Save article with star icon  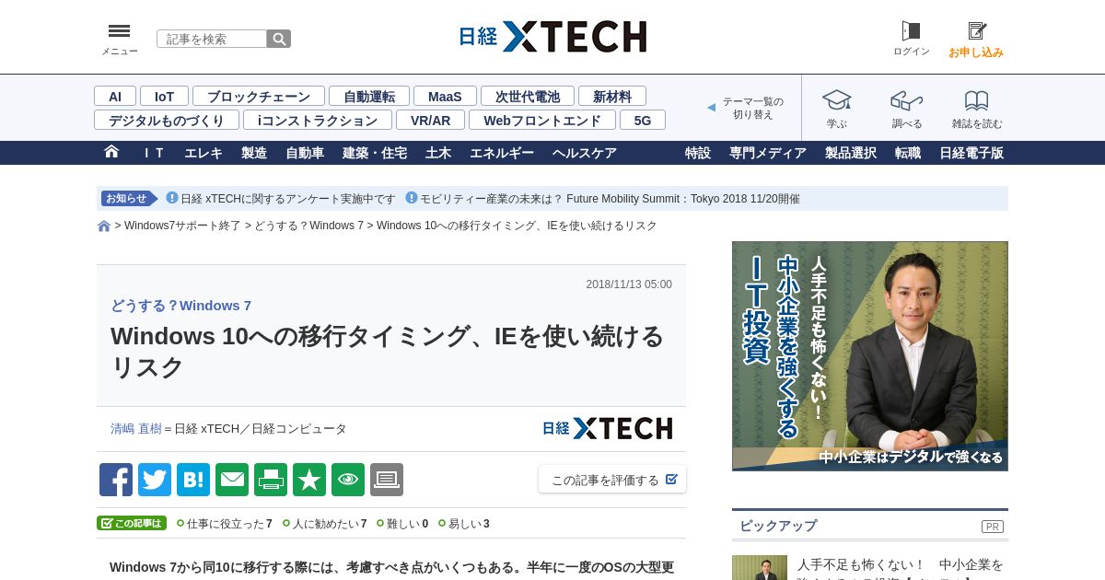click(x=309, y=480)
